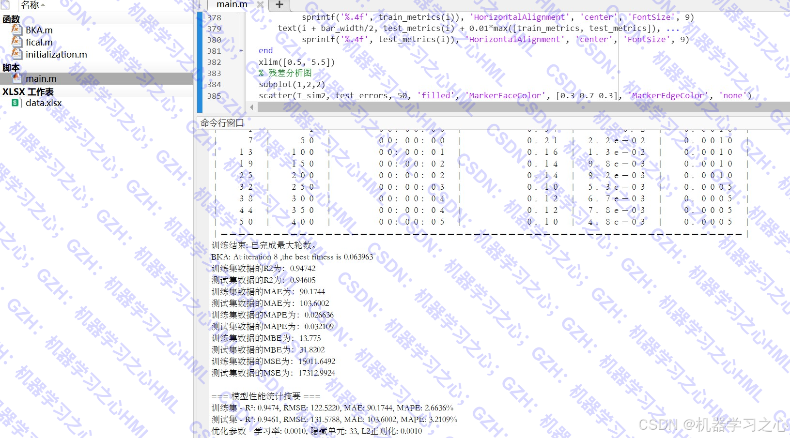Click the table row with iteration 50

coord(481,140)
